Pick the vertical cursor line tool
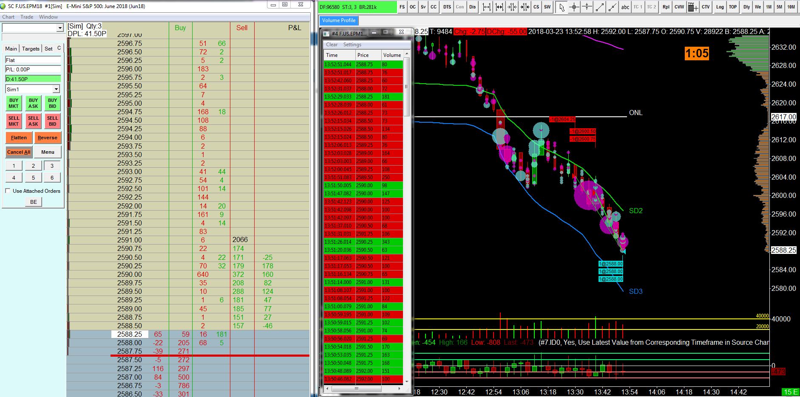Viewport: 800px width, 397px height. click(x=587, y=7)
